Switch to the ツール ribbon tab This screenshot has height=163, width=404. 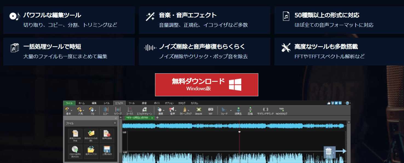click(131, 103)
